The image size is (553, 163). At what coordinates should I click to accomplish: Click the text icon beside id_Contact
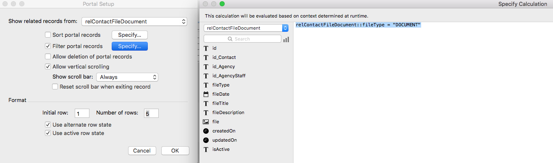coord(206,57)
